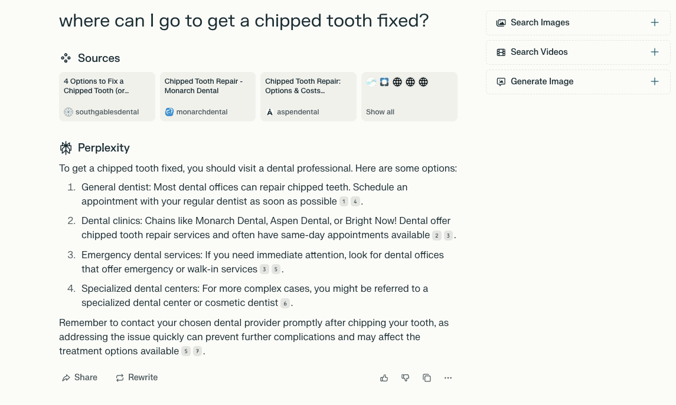Expand Generate Image with the plus
Image resolution: width=676 pixels, height=405 pixels.
click(655, 82)
